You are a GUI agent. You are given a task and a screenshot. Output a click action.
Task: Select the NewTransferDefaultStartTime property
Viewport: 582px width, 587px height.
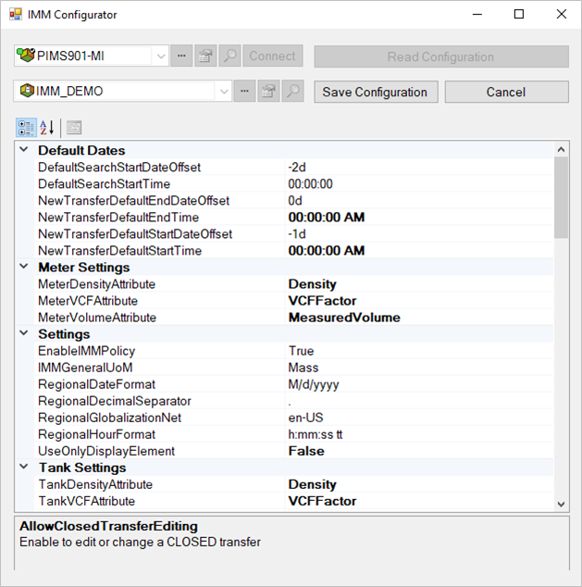pos(119,251)
